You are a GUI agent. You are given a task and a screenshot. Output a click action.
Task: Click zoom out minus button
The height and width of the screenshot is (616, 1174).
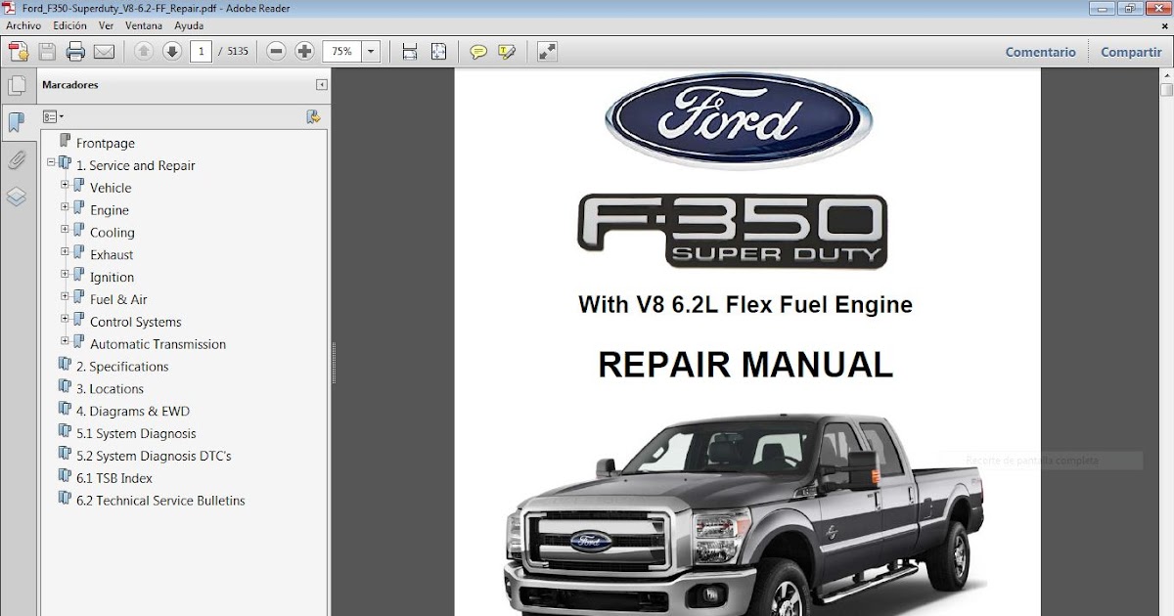278,51
